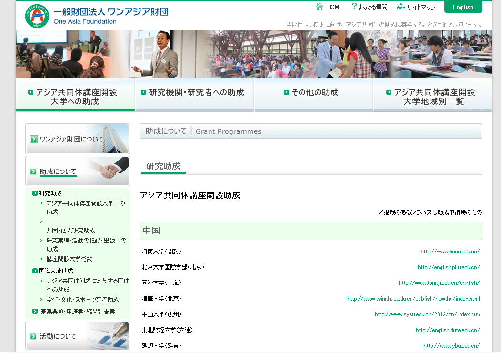Select 募集要項・申請書・結果報告書 sidebar item

[x=77, y=312]
